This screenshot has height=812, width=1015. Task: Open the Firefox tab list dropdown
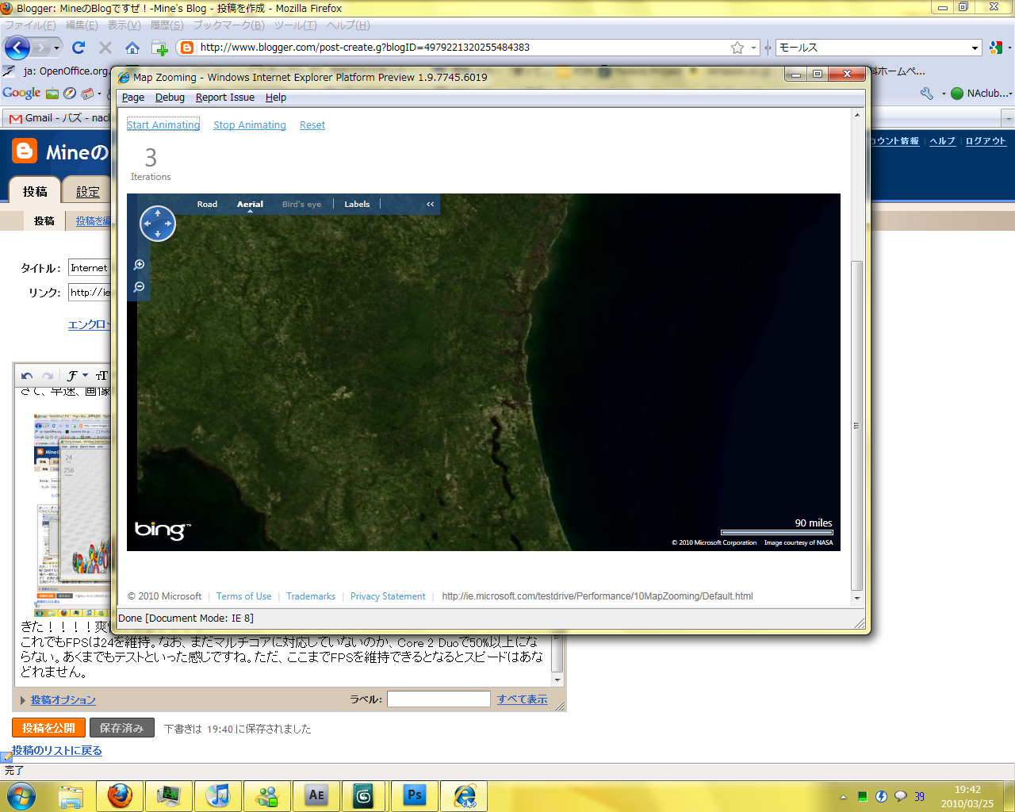click(x=1008, y=118)
